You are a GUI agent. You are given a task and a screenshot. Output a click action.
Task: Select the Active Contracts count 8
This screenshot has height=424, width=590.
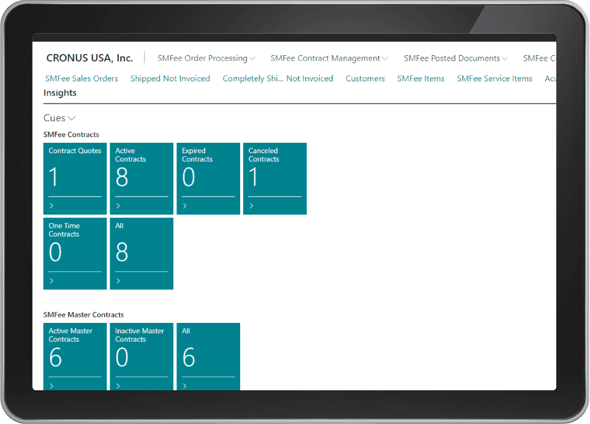click(122, 177)
